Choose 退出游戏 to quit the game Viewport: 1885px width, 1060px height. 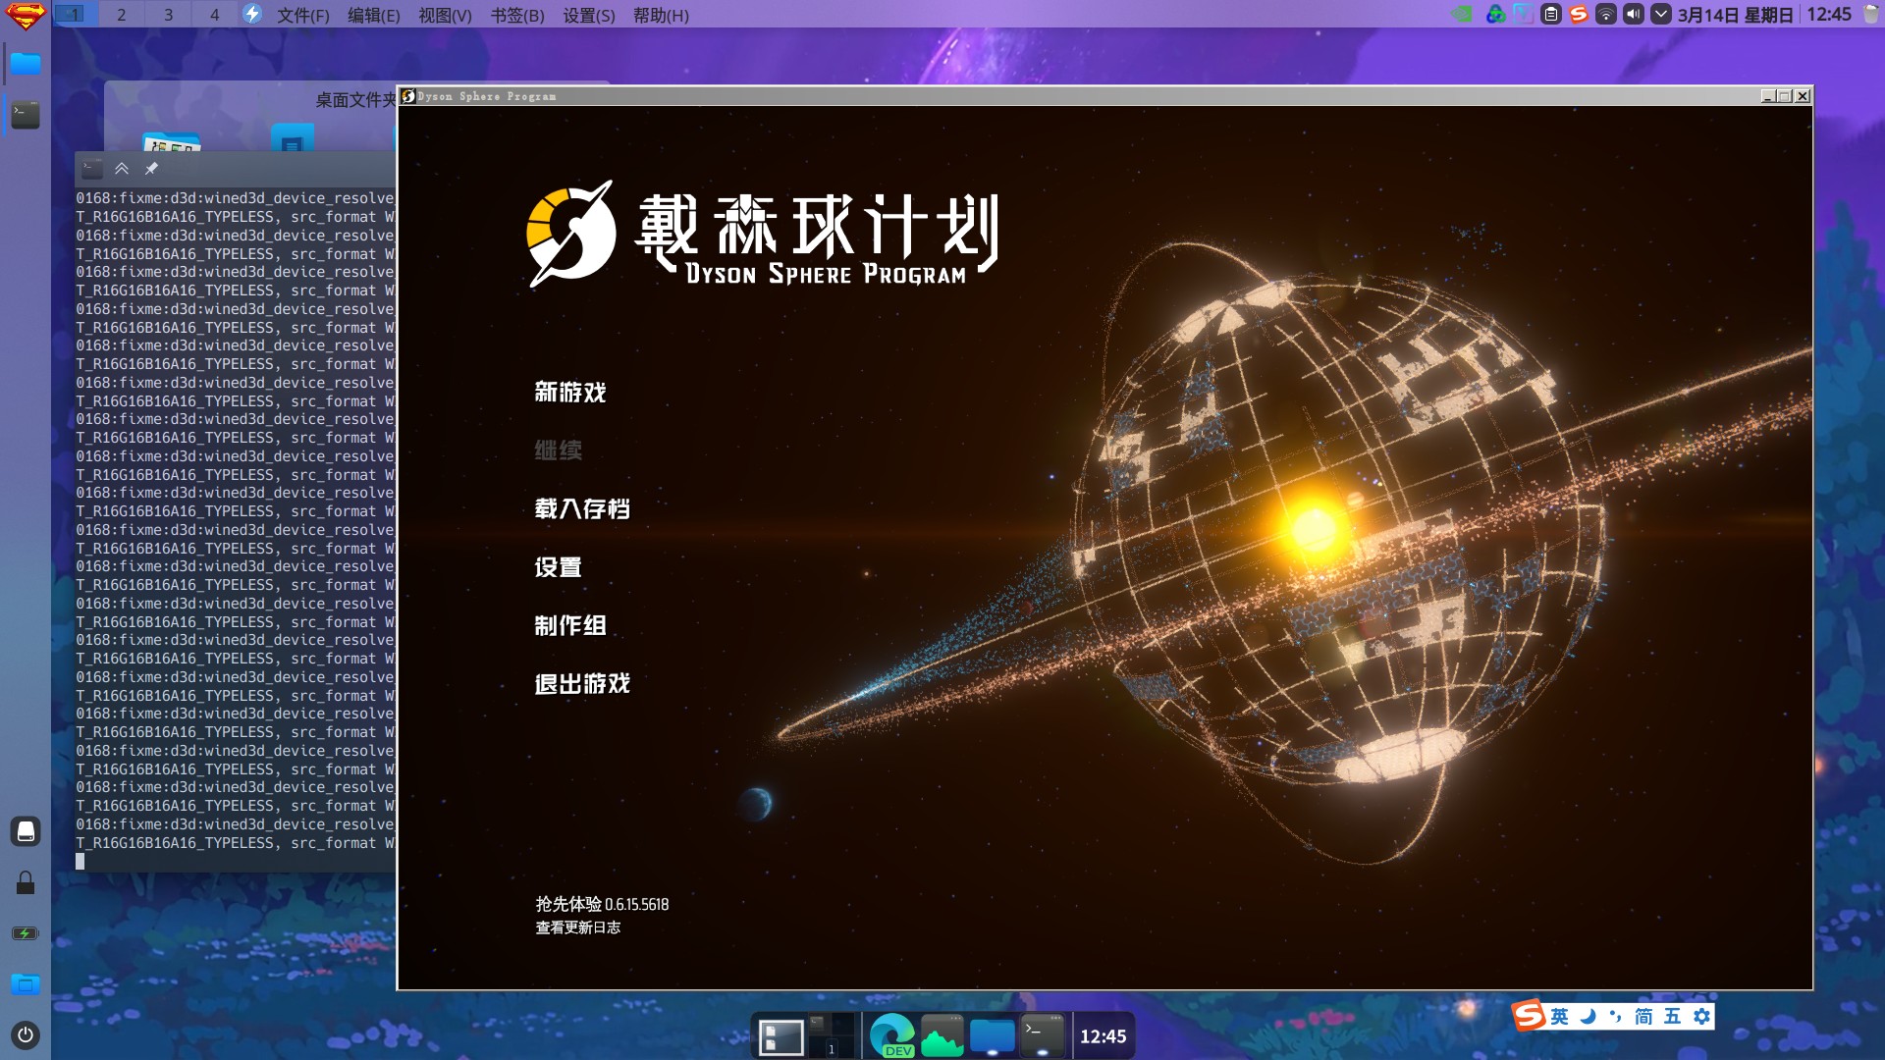coord(581,683)
